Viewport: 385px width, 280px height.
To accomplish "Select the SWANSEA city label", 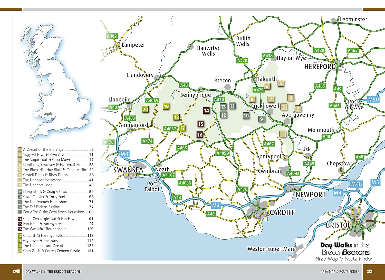I will coord(128,170).
